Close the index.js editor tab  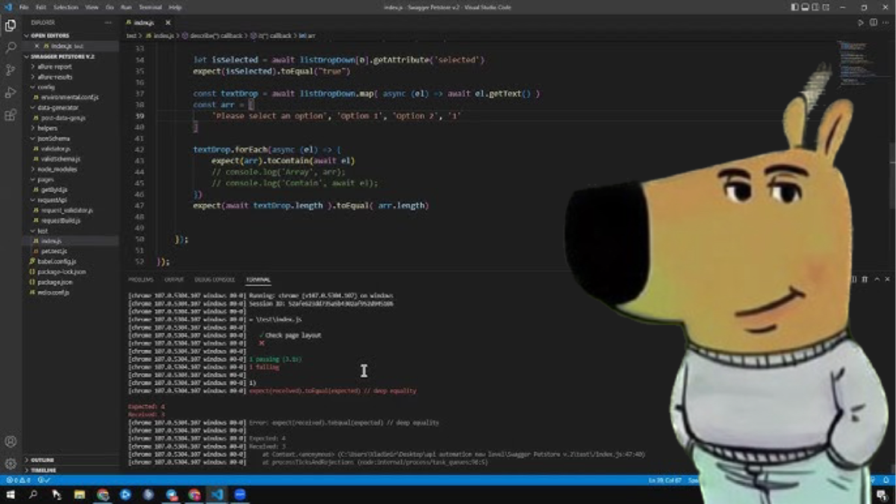click(167, 23)
